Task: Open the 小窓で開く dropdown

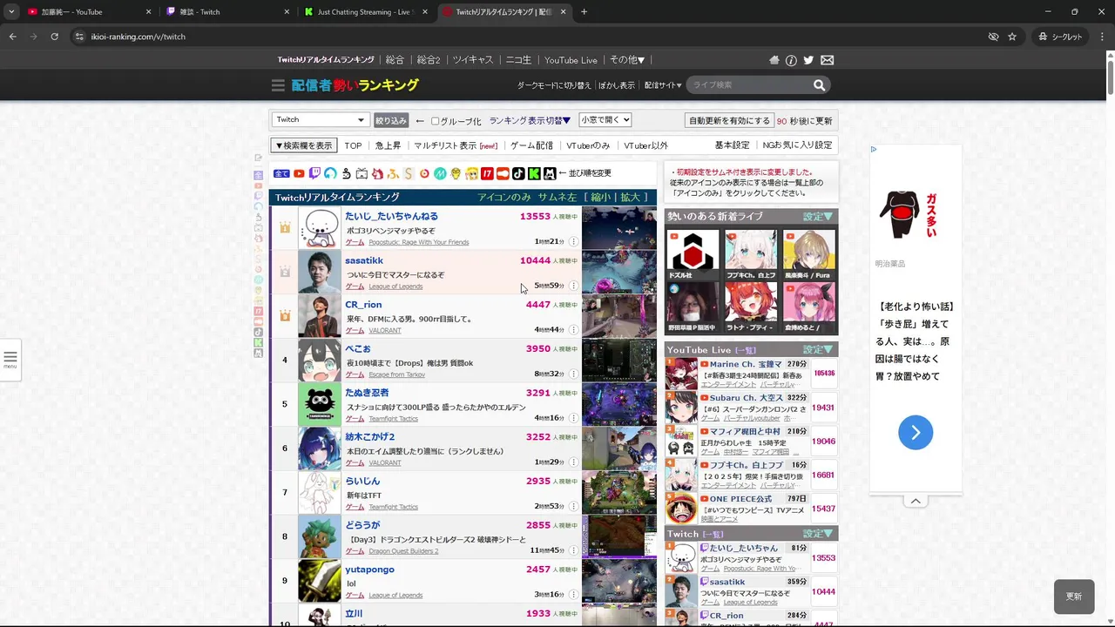Action: click(x=605, y=120)
